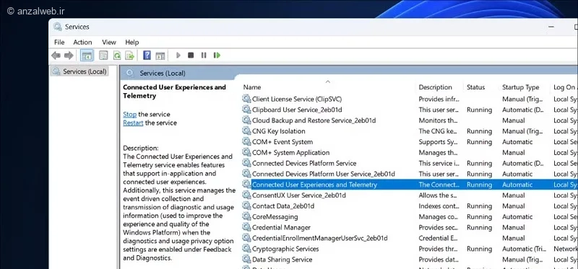Minimize the Services window
The width and height of the screenshot is (578, 269).
(x=551, y=27)
